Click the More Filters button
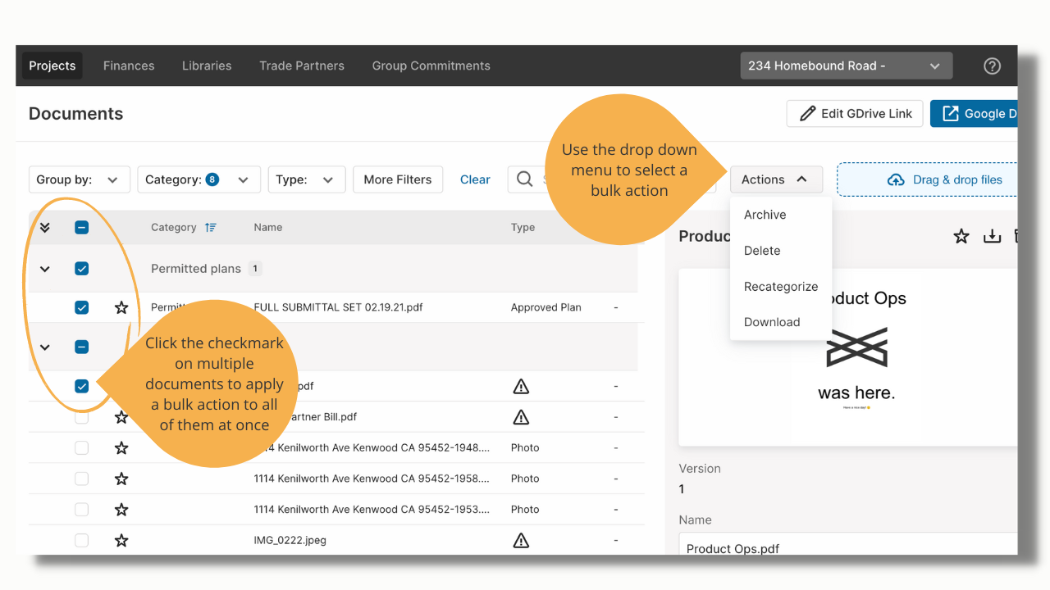1050x590 pixels. pos(398,179)
